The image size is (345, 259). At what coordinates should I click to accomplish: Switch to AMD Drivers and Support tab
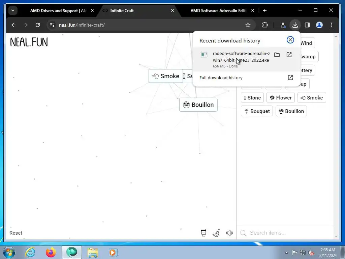(58, 10)
